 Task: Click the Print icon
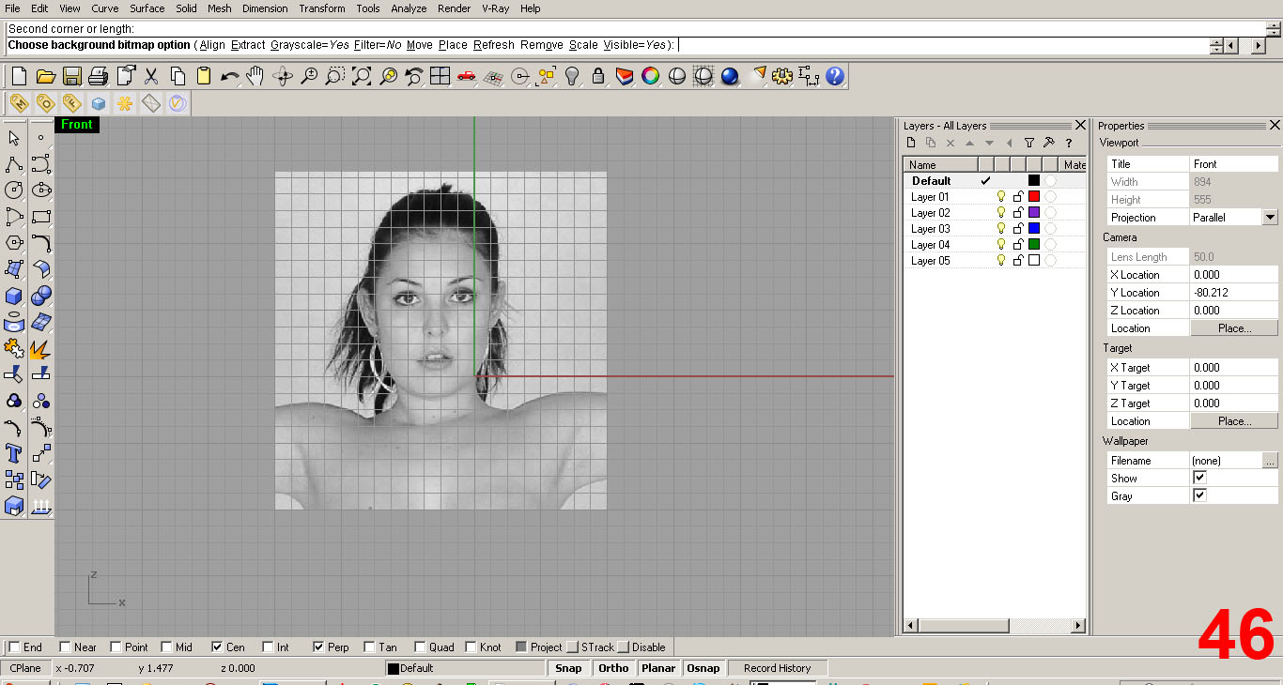99,76
